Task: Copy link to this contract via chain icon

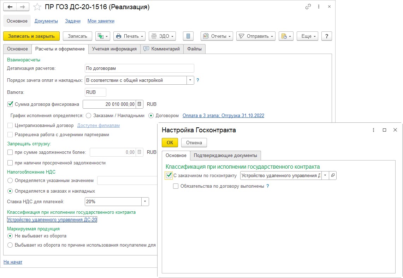Action: point(308,7)
